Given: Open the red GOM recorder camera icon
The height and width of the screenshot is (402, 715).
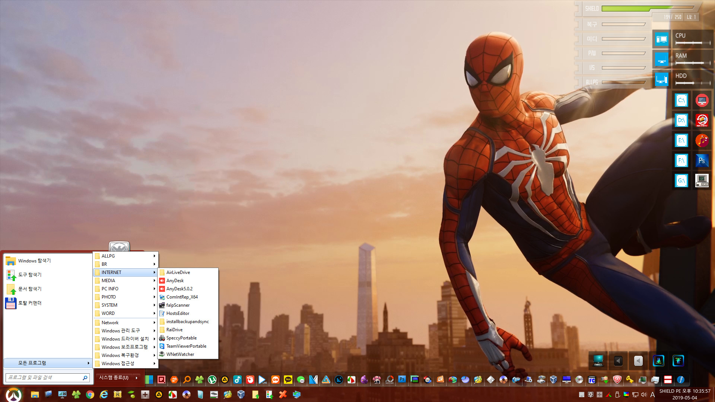Looking at the screenshot, I should (x=250, y=380).
